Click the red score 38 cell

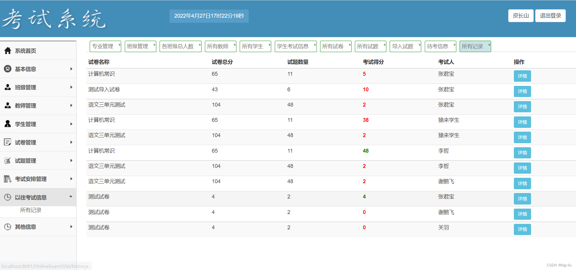tap(366, 120)
